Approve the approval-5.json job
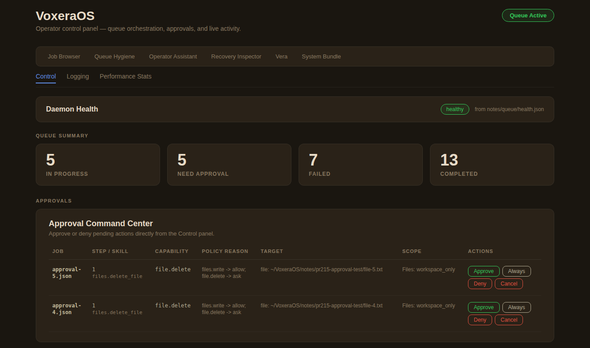The height and width of the screenshot is (348, 590). pyautogui.click(x=484, y=271)
